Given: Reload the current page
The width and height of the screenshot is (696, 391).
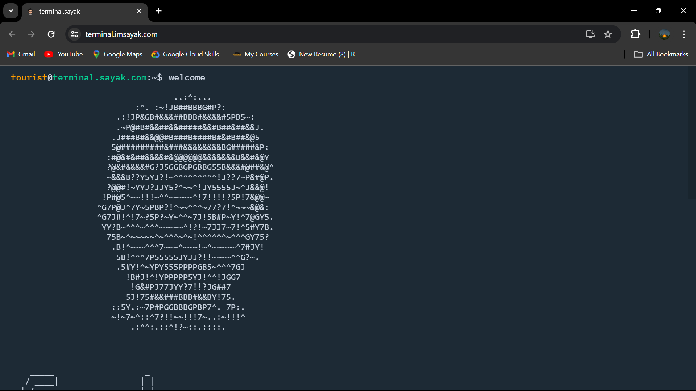Looking at the screenshot, I should 51,34.
